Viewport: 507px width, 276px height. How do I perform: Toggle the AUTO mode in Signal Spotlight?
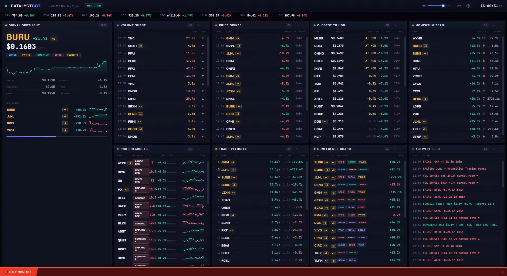point(103,25)
